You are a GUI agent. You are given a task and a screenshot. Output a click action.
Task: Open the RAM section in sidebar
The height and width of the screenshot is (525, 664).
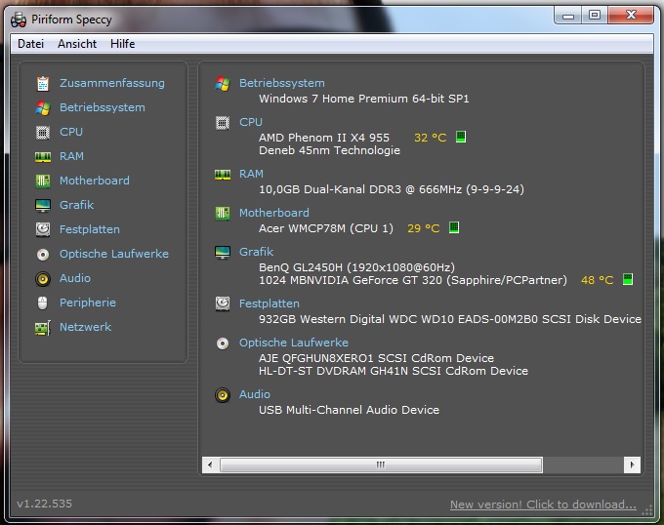coord(71,156)
